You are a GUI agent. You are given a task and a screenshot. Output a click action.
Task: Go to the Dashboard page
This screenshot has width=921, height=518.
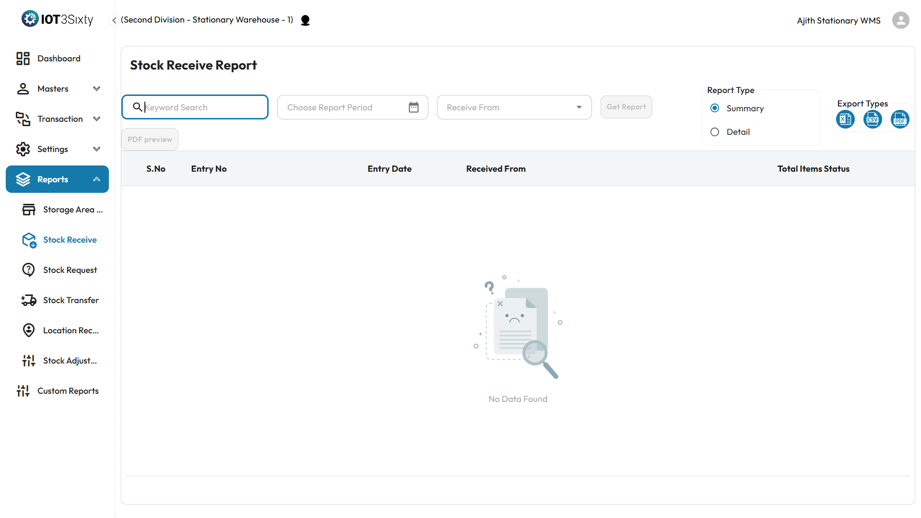(59, 59)
